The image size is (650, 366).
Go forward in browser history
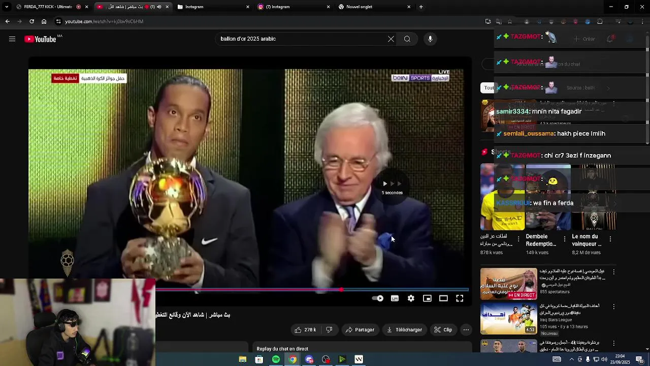tap(19, 21)
